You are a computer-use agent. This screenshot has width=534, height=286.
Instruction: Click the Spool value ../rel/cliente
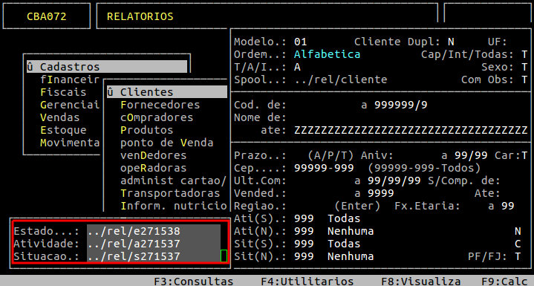pyautogui.click(x=341, y=79)
